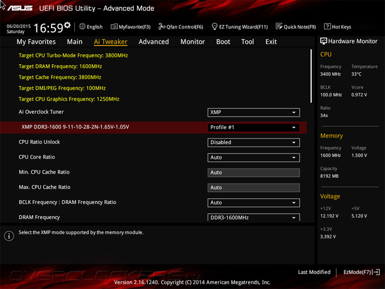The width and height of the screenshot is (385, 289).
Task: Click the clock settings gear icon
Action: (x=67, y=25)
